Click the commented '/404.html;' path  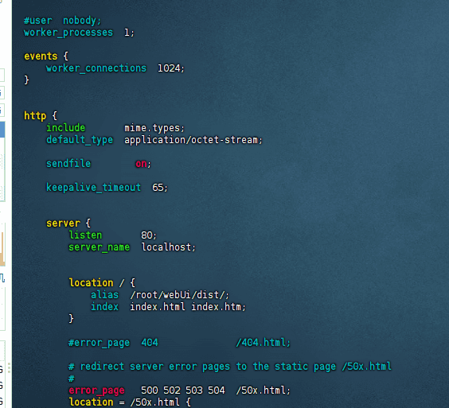[264, 343]
